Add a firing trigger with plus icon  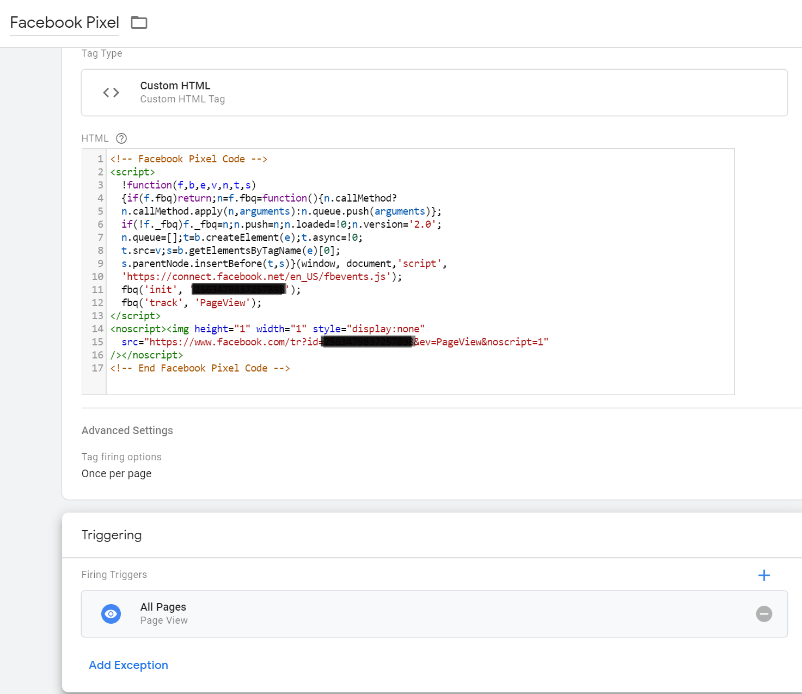764,575
